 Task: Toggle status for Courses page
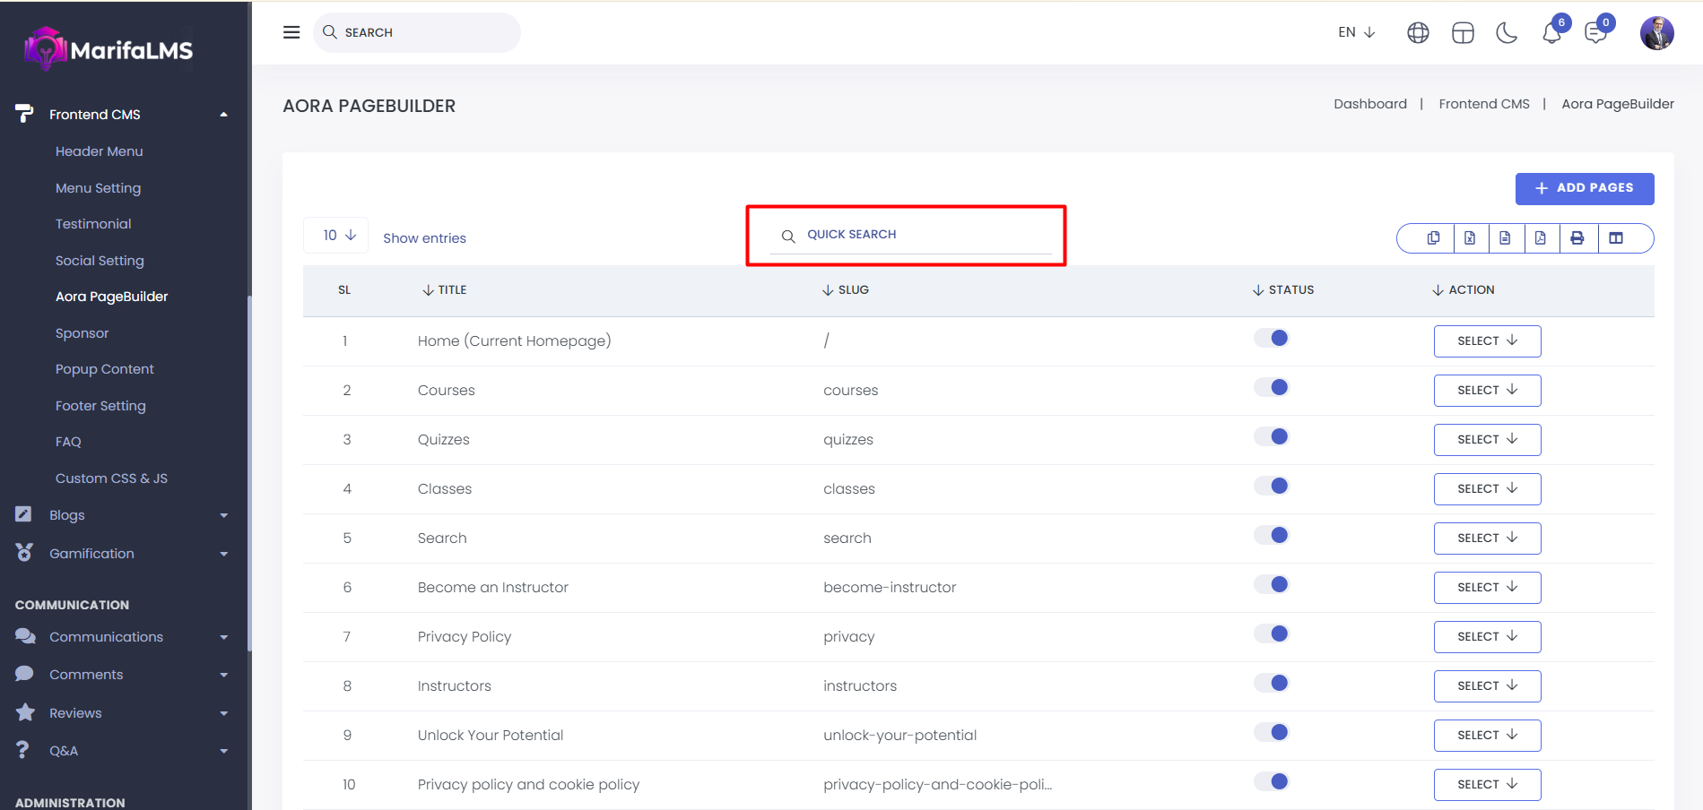click(x=1271, y=388)
